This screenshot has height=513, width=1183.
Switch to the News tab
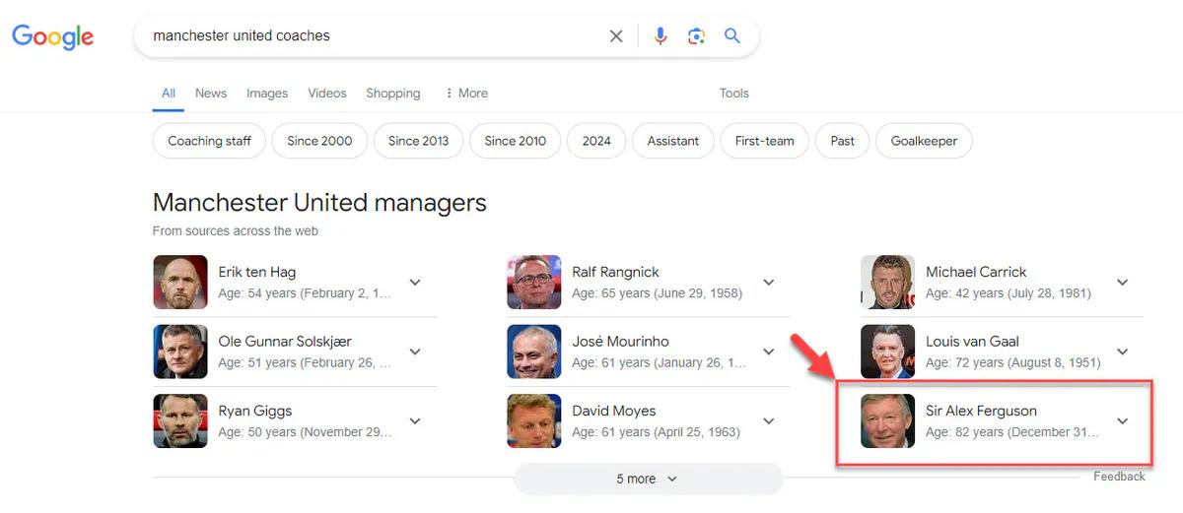coord(211,94)
